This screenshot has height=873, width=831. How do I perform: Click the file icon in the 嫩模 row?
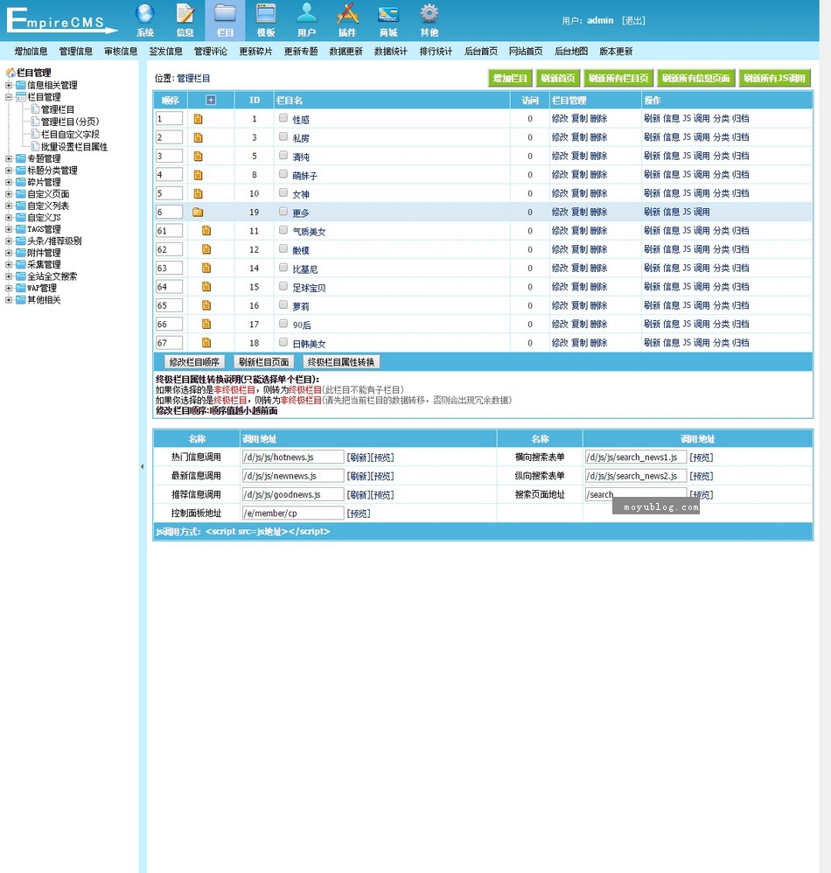pyautogui.click(x=206, y=249)
